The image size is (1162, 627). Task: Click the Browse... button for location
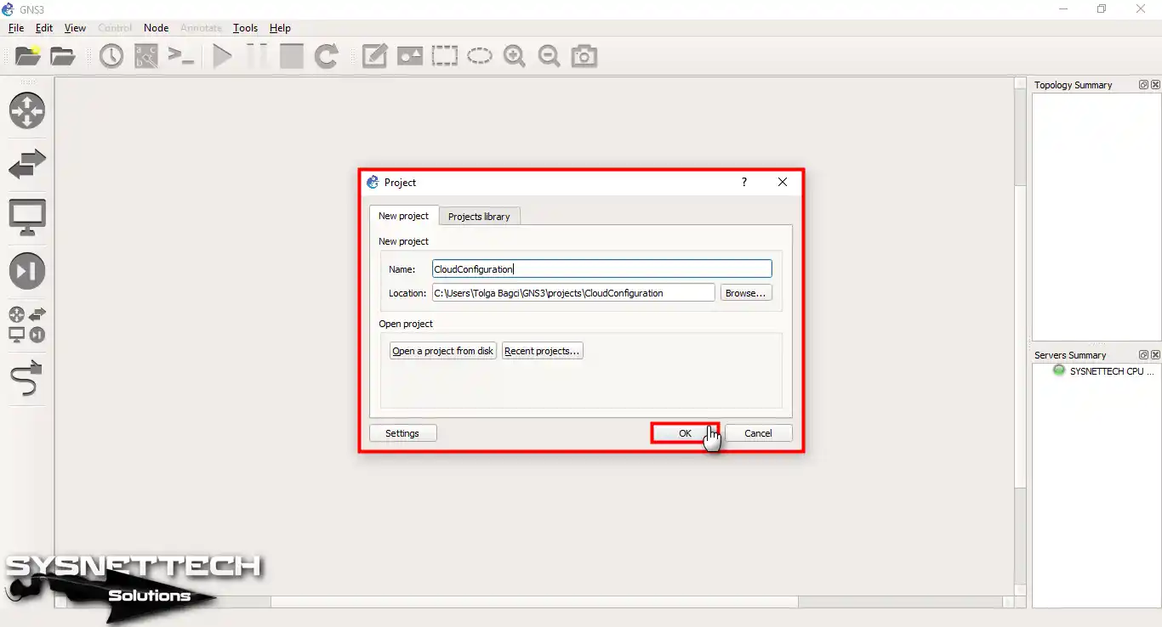746,293
